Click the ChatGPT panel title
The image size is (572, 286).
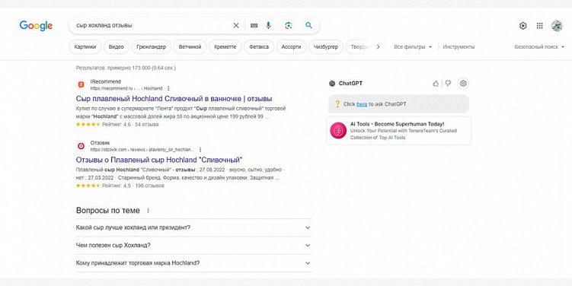coord(350,84)
